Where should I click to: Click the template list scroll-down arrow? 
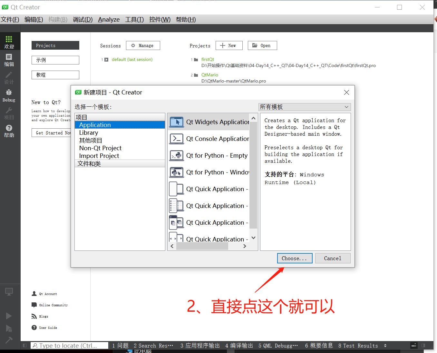(x=253, y=238)
